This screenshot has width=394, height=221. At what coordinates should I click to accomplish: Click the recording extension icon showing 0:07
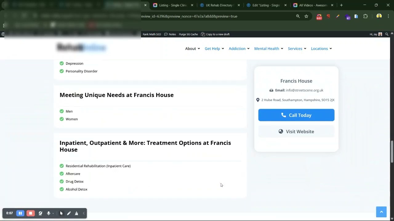(x=319, y=17)
